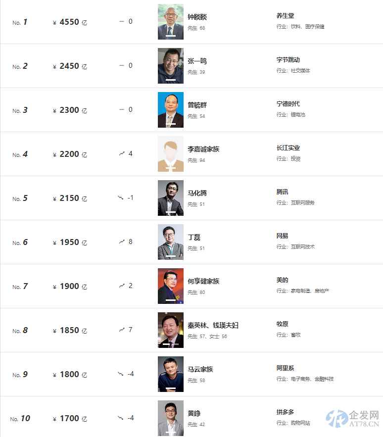
Task: Open 钟睒睒's profile photo
Action: pyautogui.click(x=170, y=22)
